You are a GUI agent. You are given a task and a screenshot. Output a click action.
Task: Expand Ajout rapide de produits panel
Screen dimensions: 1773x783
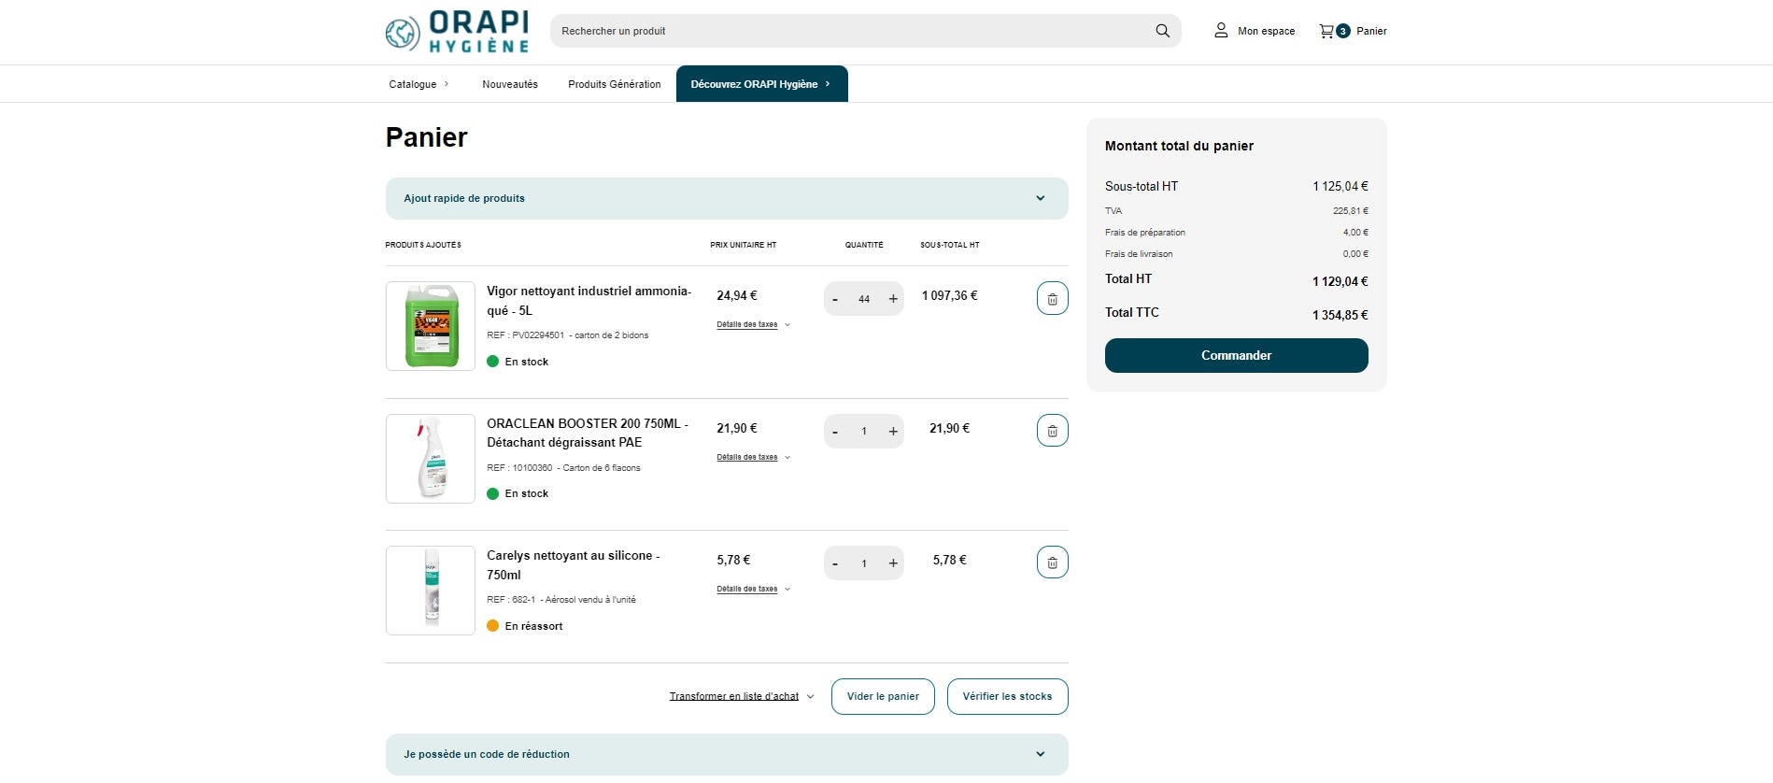tap(727, 198)
